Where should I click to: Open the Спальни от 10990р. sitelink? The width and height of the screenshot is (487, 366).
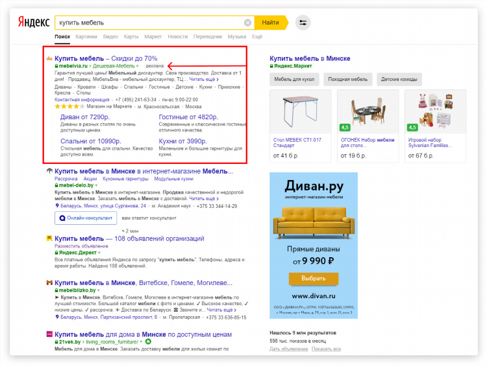coord(91,141)
